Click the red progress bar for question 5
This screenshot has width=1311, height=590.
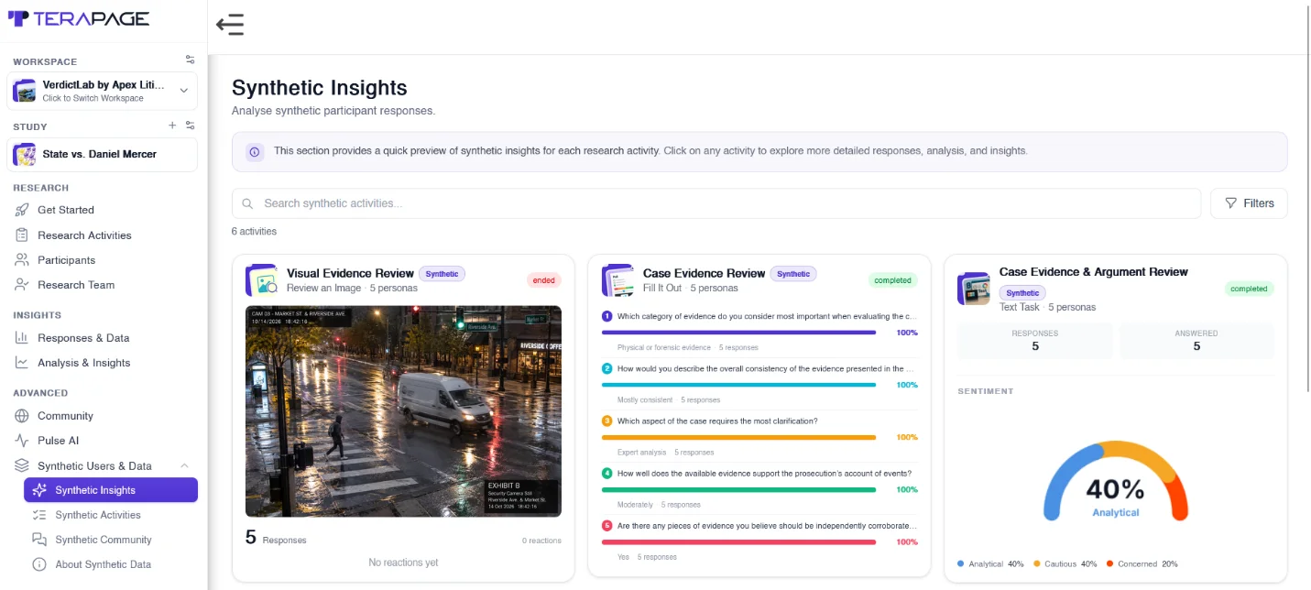738,542
